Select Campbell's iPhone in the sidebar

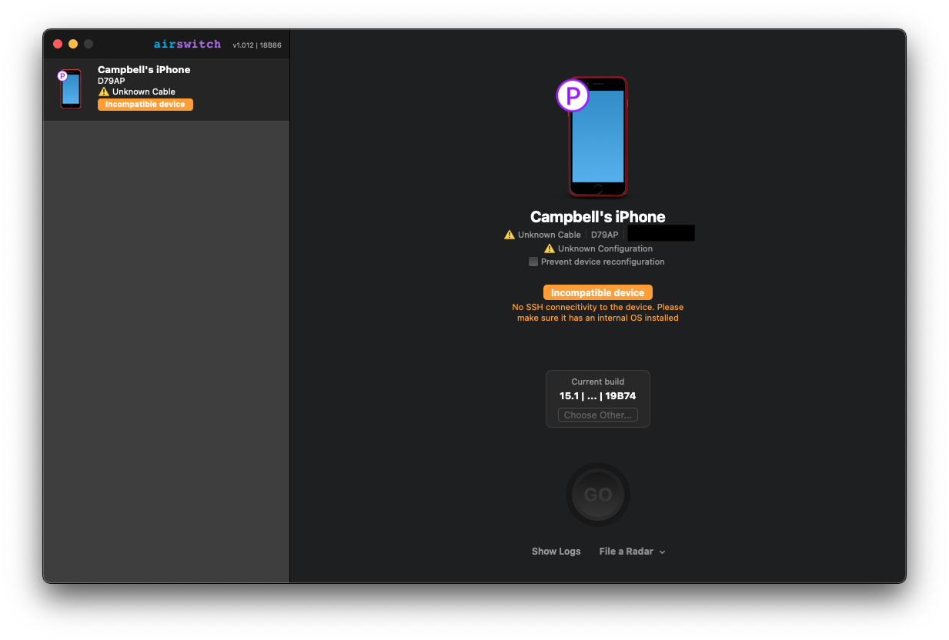[x=166, y=89]
